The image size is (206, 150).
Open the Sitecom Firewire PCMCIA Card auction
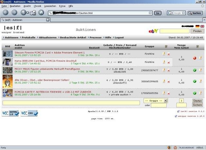50,53
